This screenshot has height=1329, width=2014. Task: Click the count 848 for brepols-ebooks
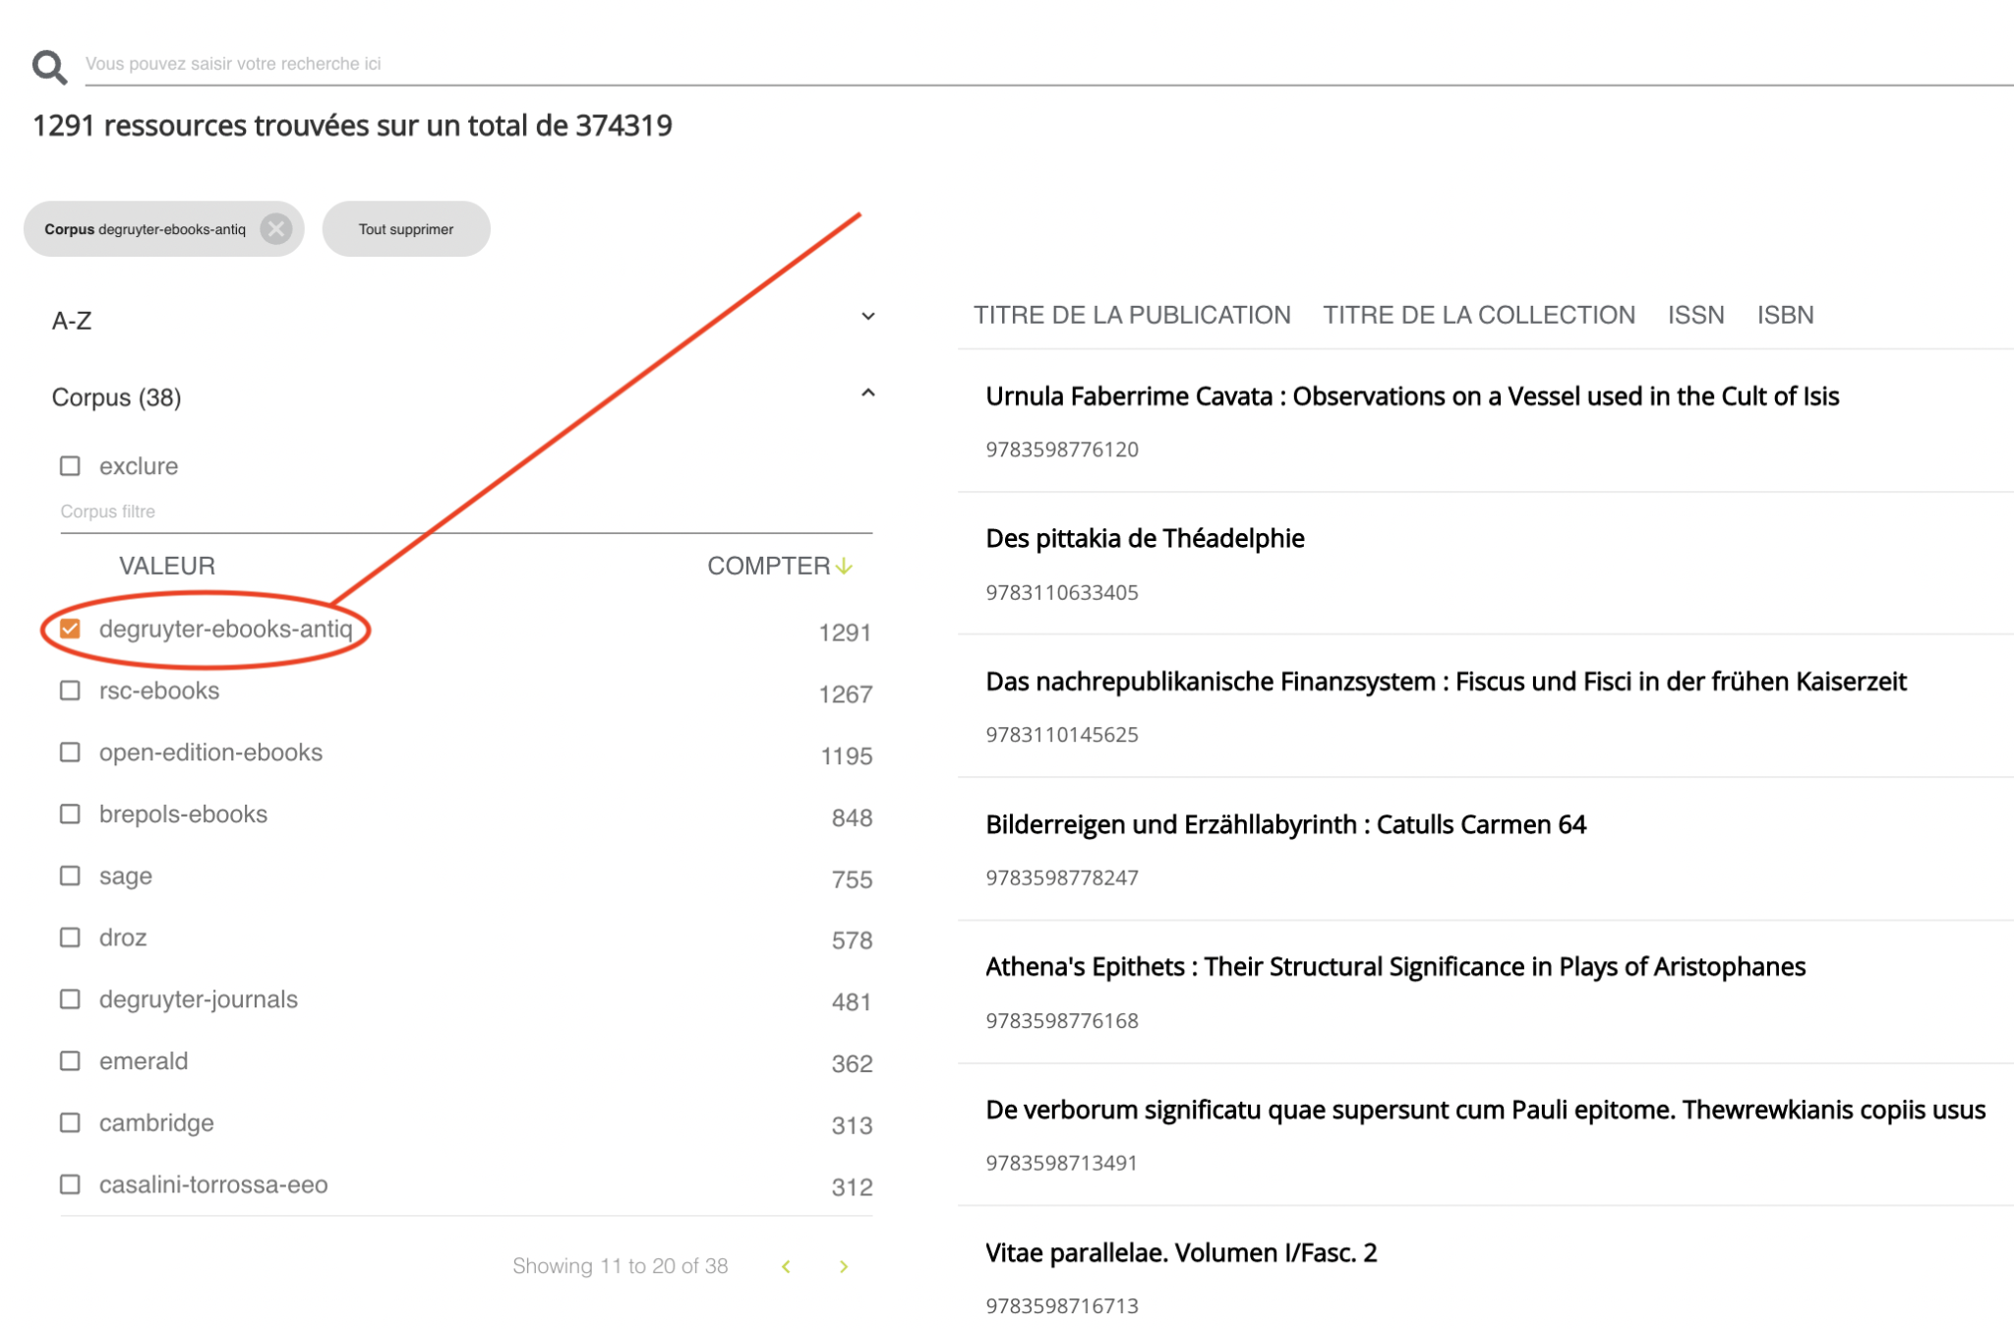point(852,818)
